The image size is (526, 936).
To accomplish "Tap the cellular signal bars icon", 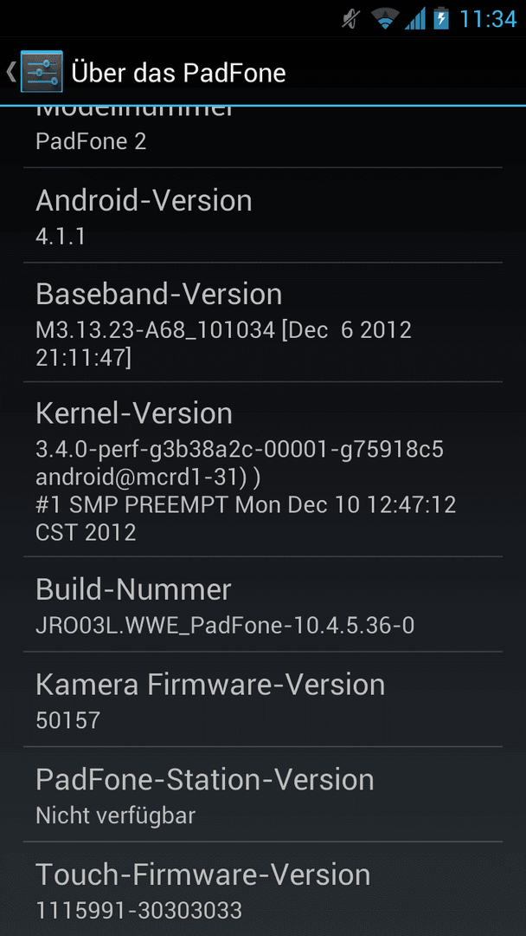I will pyautogui.click(x=415, y=19).
